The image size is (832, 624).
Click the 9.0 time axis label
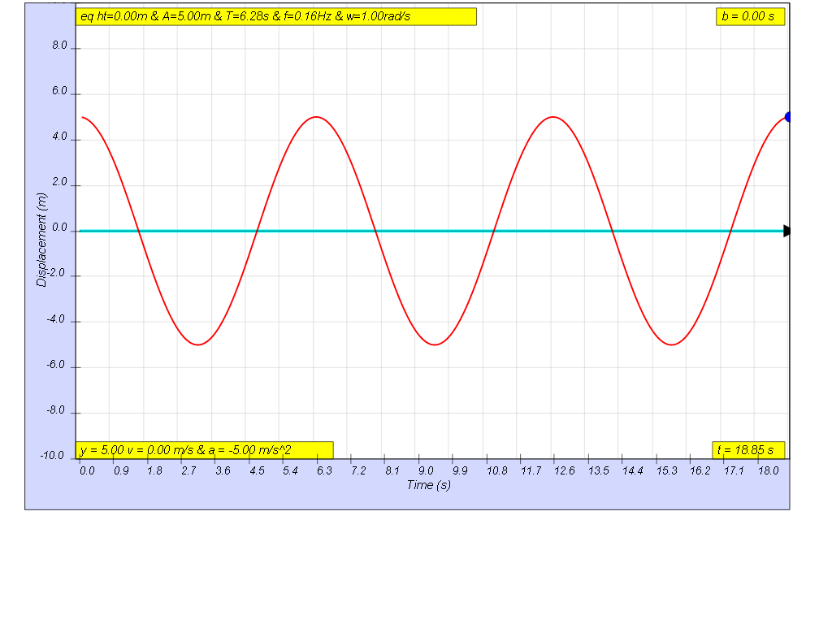426,470
